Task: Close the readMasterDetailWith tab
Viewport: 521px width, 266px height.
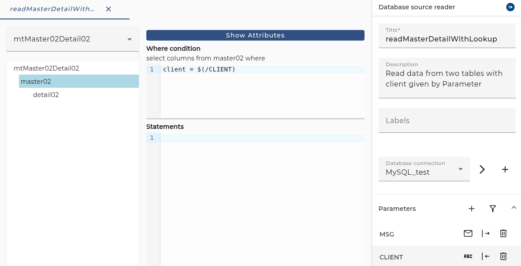Action: pos(108,9)
